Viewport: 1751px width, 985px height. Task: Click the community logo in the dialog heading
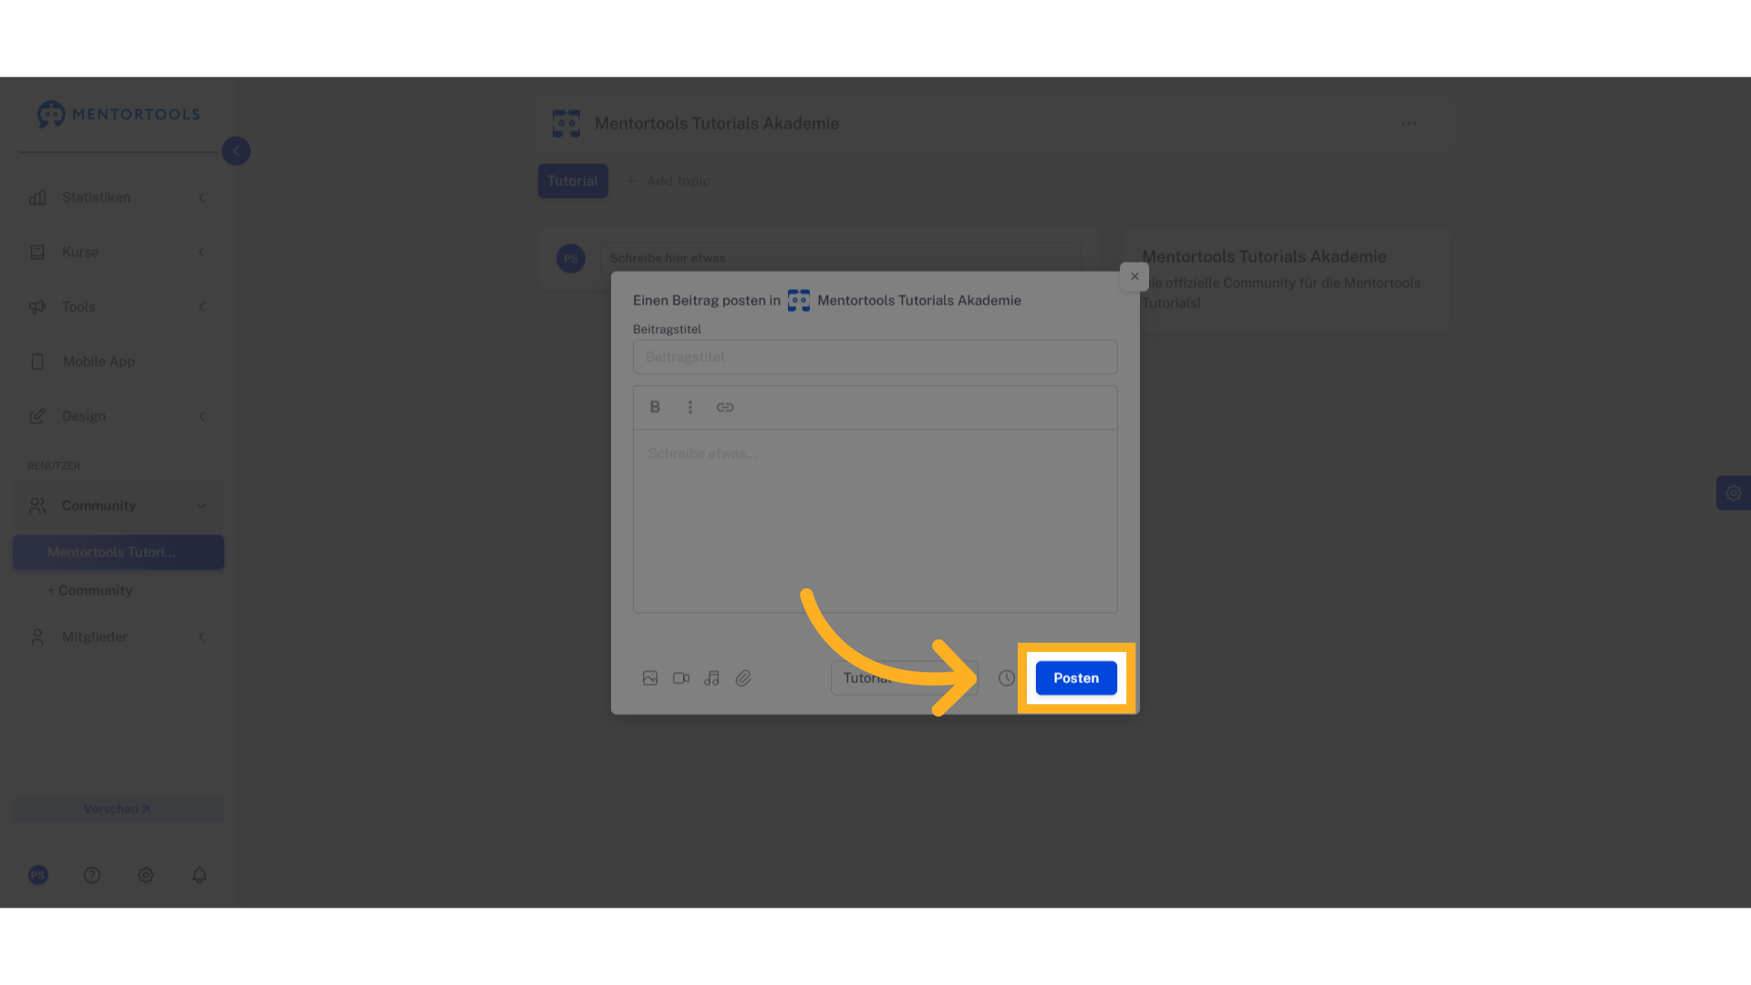[x=799, y=301]
